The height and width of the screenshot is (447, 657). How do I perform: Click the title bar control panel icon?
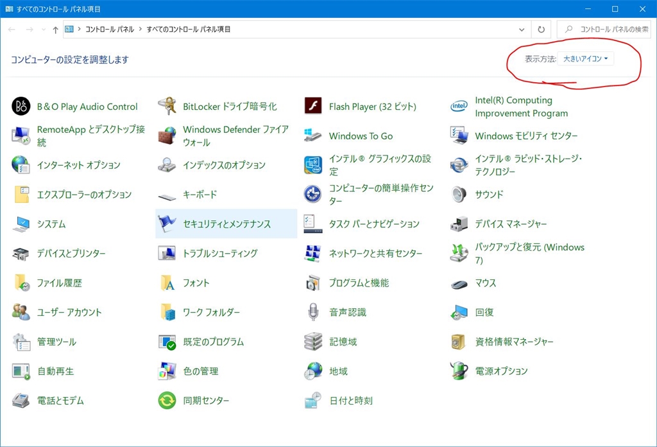(x=9, y=9)
